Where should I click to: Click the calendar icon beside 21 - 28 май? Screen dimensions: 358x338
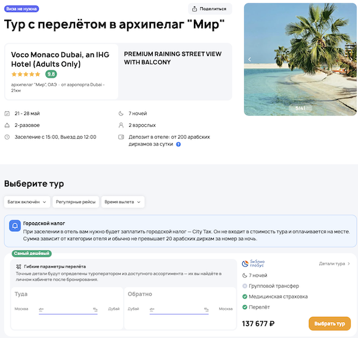click(7, 113)
